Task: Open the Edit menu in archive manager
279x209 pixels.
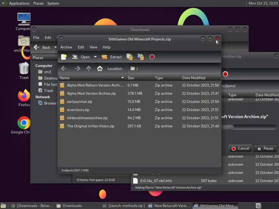Action: pos(81,47)
